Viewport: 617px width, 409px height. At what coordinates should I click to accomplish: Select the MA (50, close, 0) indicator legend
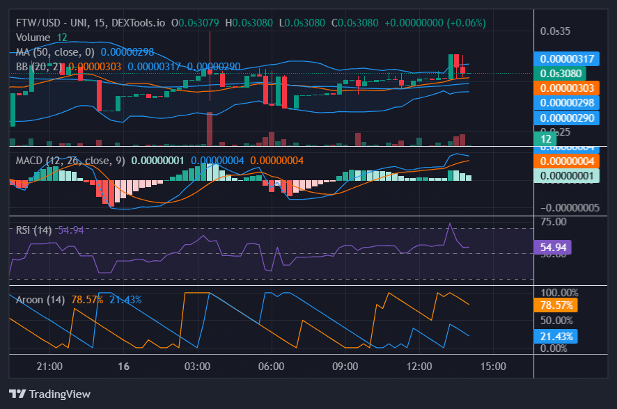coord(55,52)
